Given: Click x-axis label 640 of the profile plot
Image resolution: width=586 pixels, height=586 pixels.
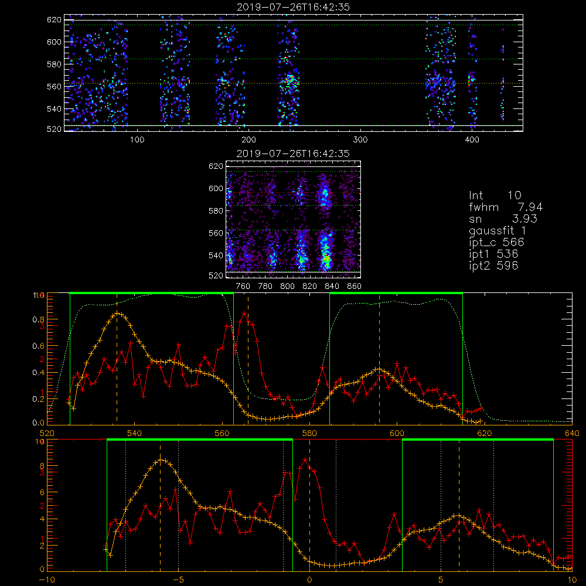Looking at the screenshot, I should (572, 434).
